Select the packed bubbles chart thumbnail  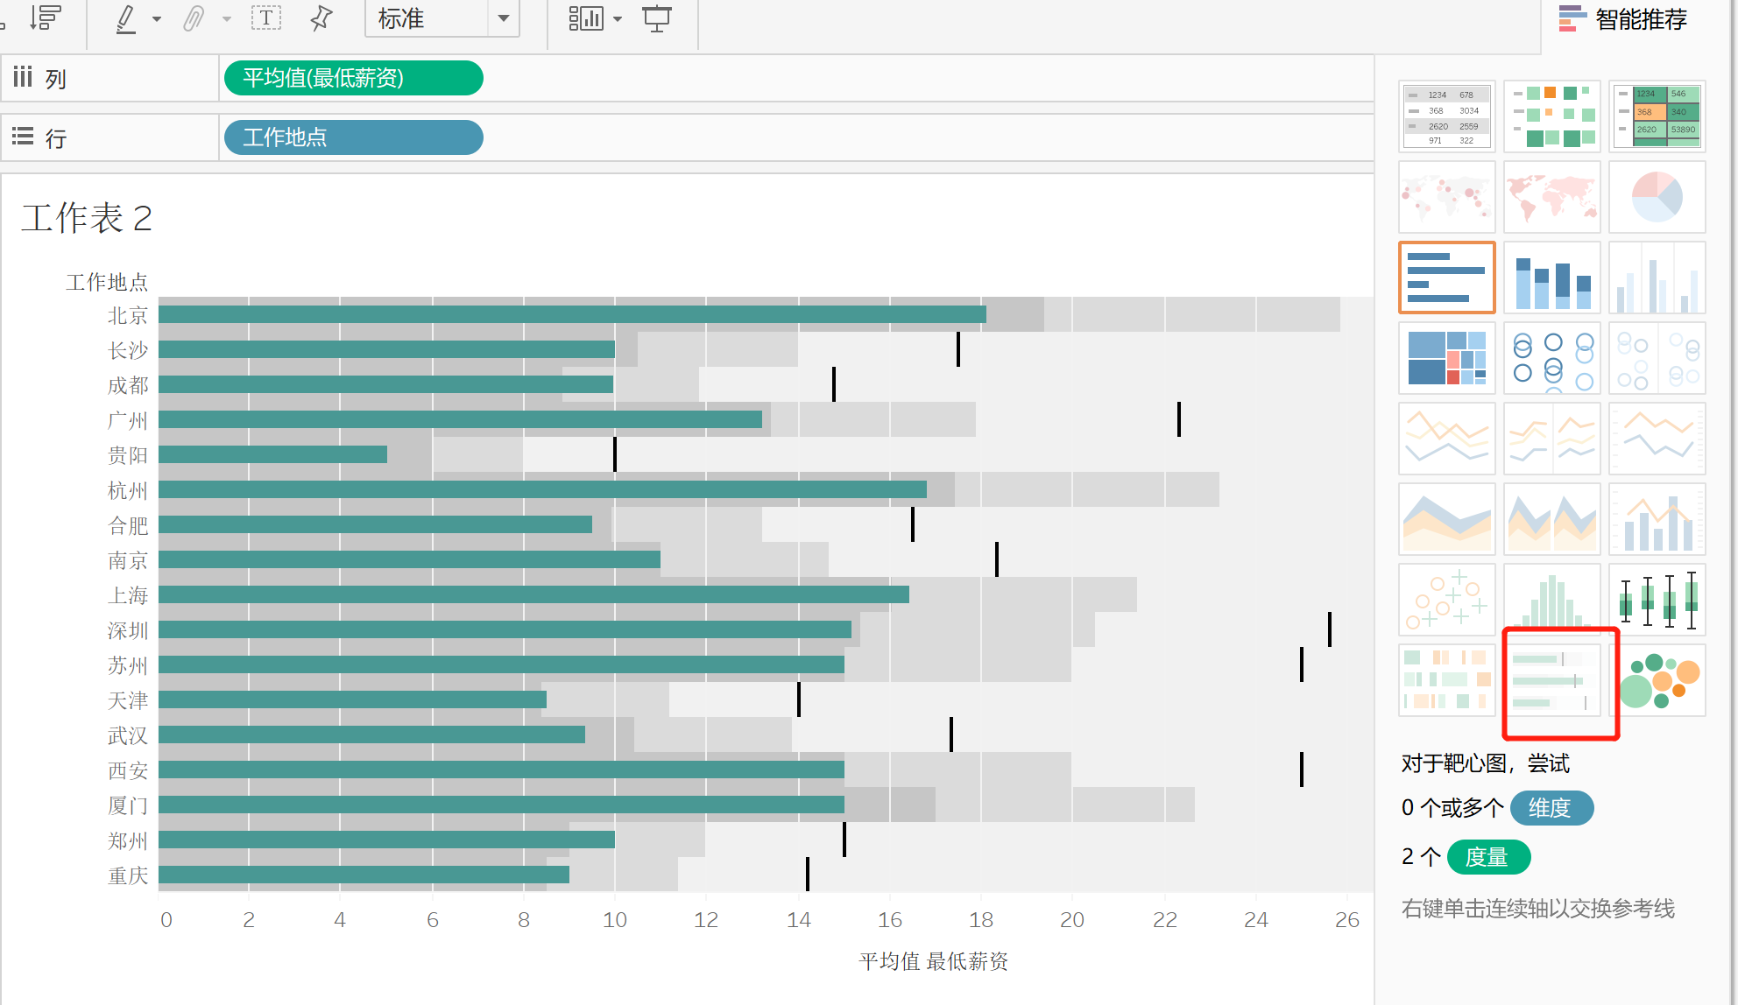point(1657,680)
